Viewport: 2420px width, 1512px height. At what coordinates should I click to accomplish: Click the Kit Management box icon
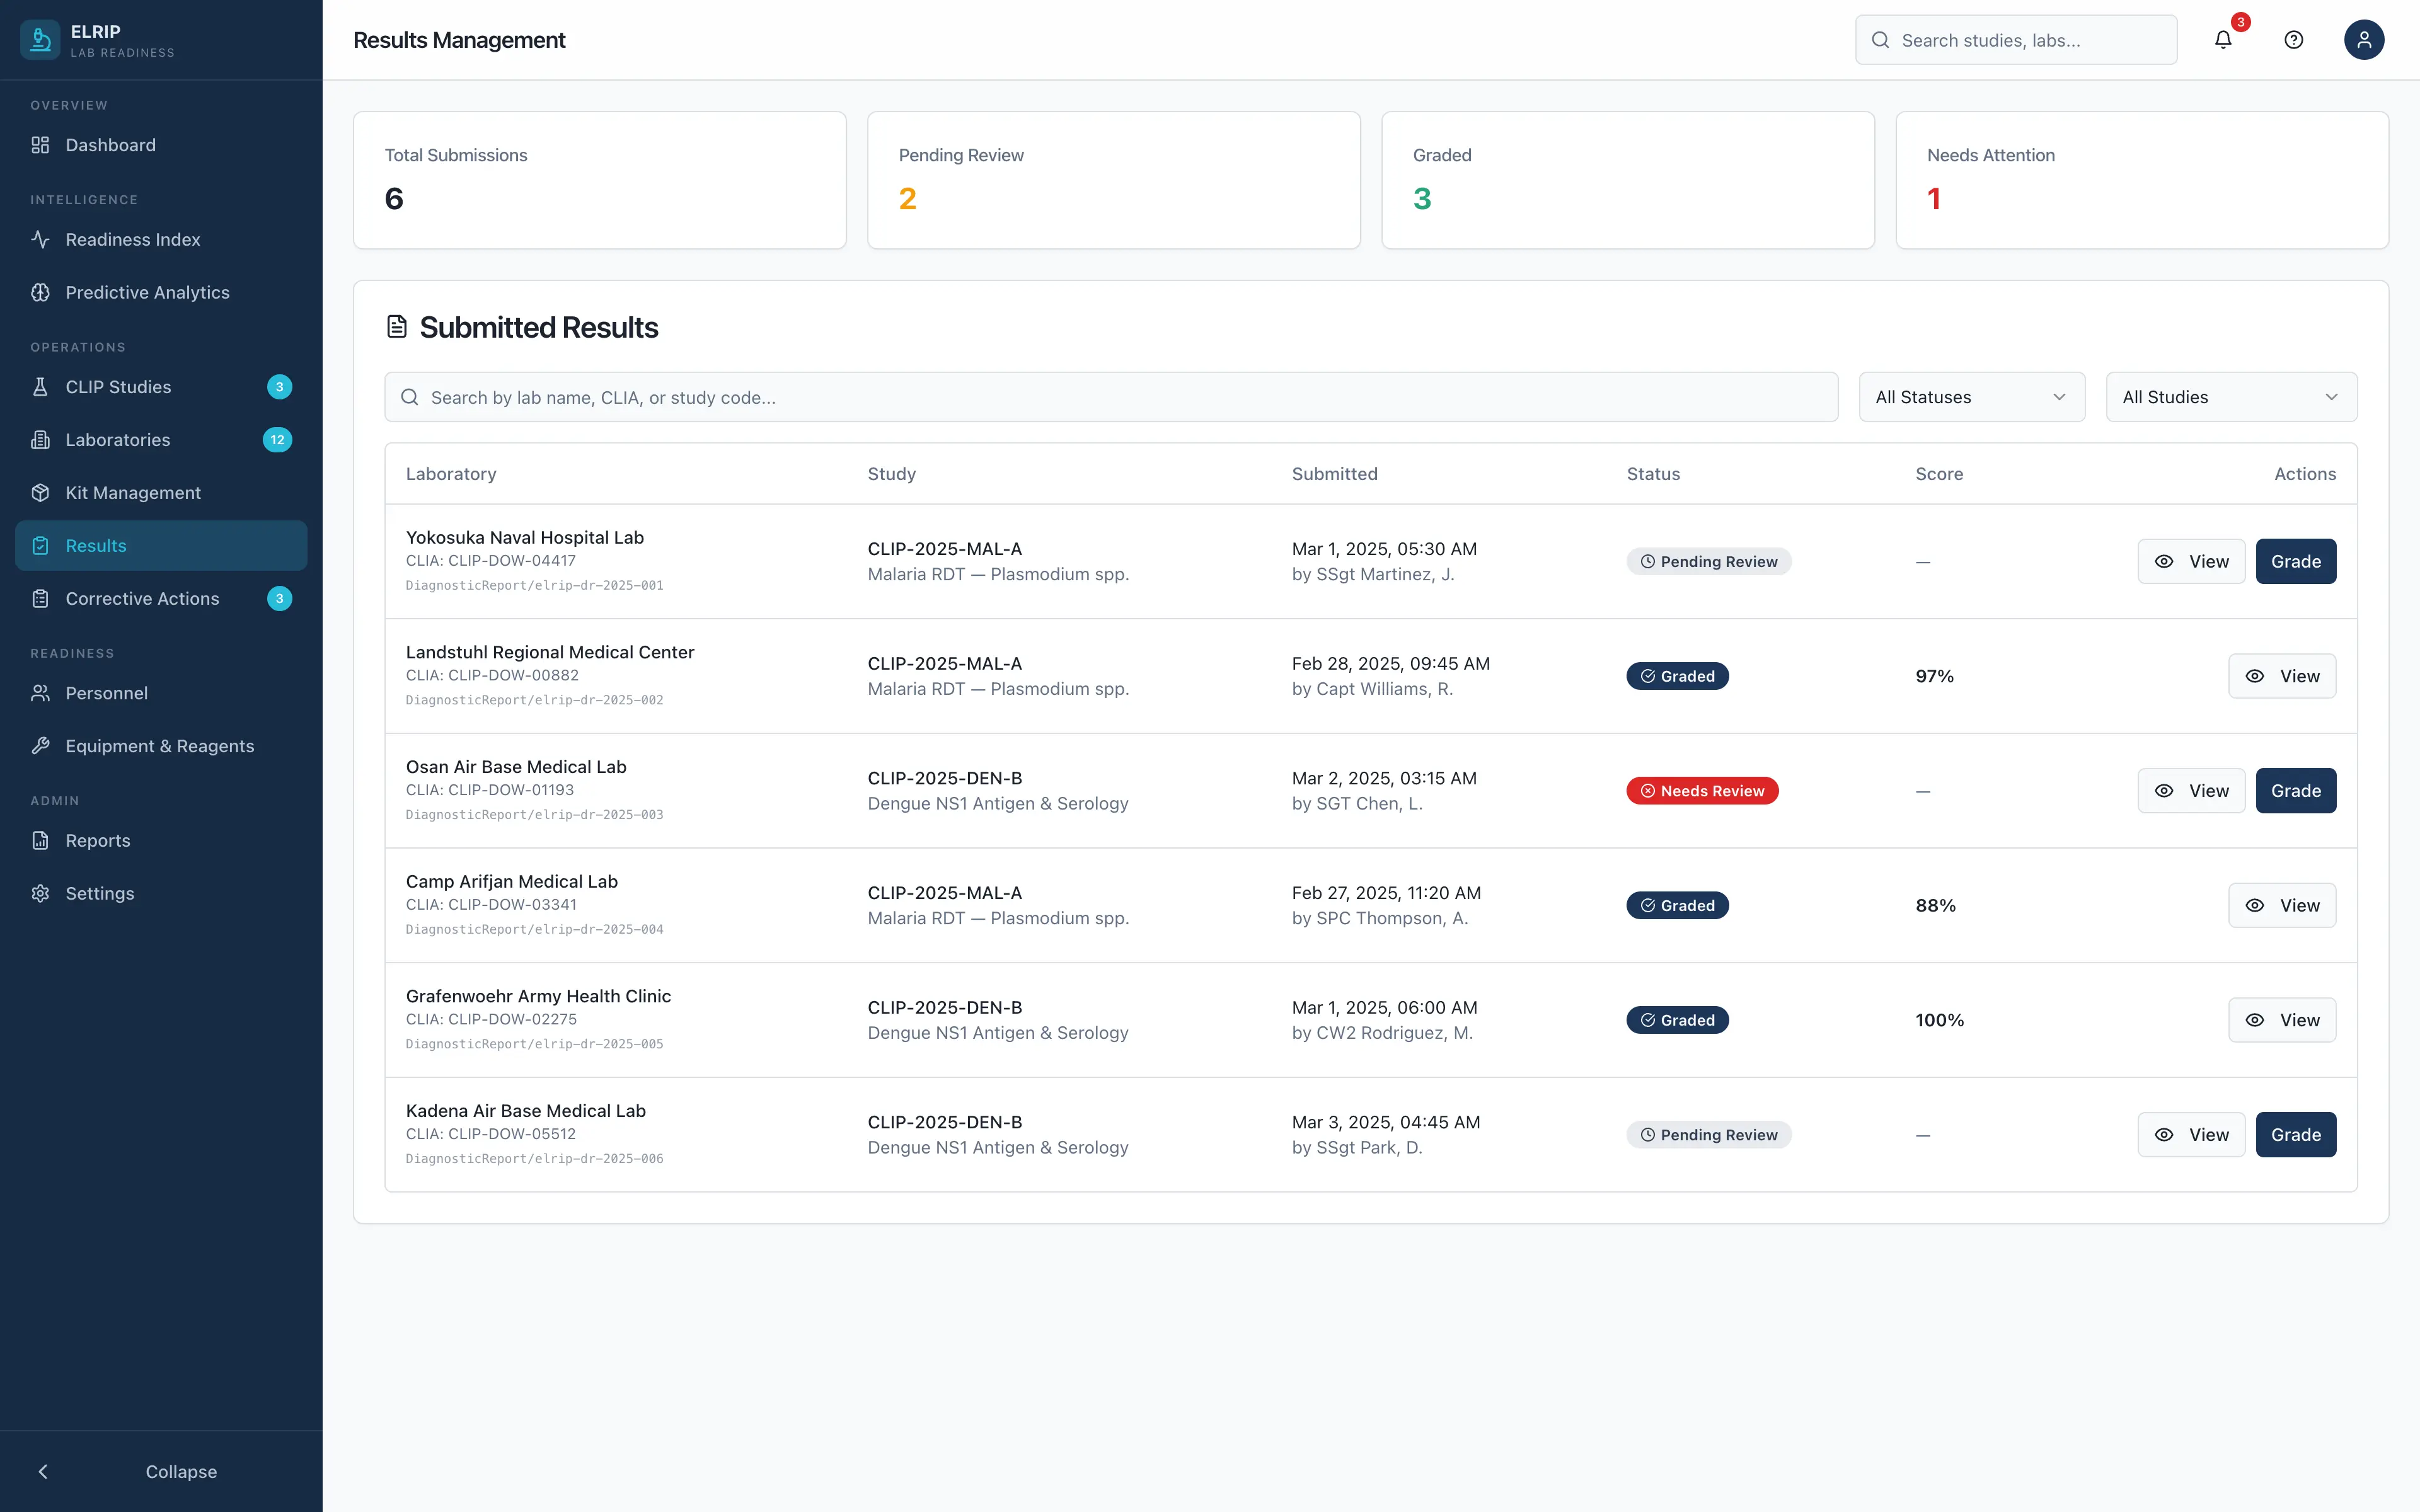point(40,493)
